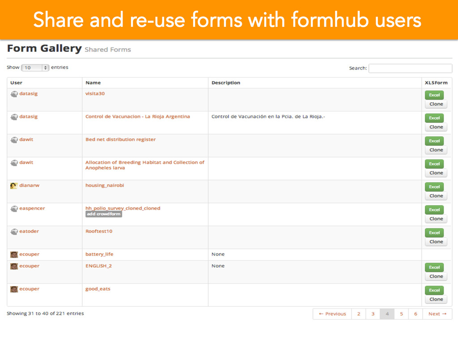Open the visita30 form link
This screenshot has height=343, width=458.
(x=95, y=94)
